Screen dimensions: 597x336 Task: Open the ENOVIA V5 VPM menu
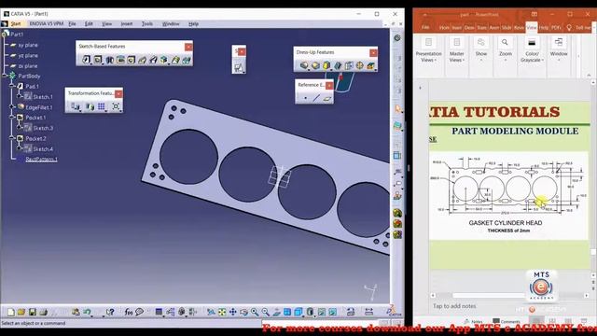click(47, 23)
